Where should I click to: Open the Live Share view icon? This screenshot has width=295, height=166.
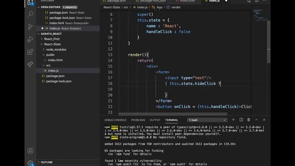pos(30,65)
